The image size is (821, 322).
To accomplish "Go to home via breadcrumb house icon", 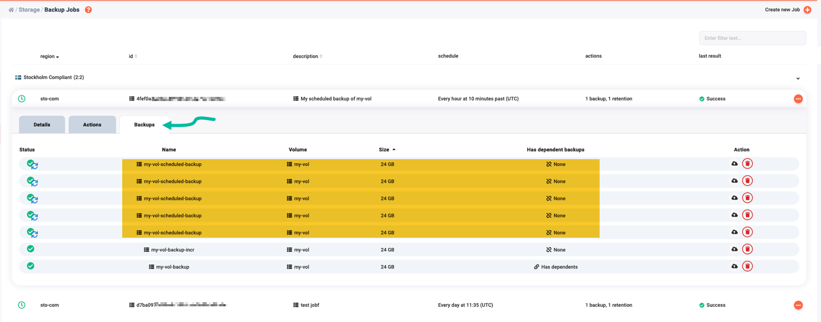I will pyautogui.click(x=11, y=10).
